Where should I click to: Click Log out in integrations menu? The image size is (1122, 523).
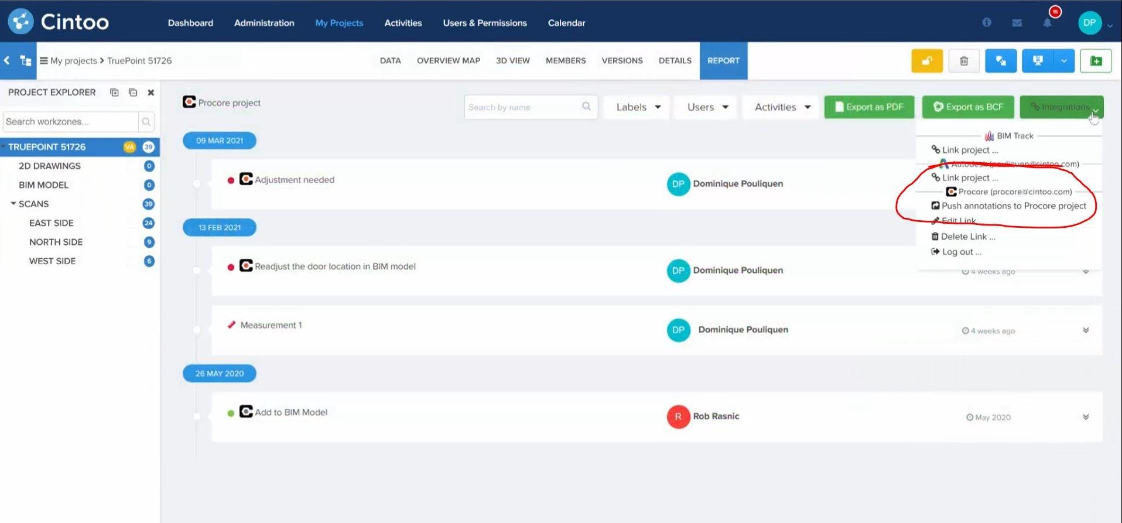(956, 252)
